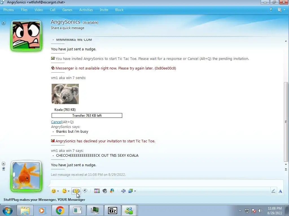Switch to handwriting pen mode
The image size is (289, 216).
click(x=273, y=191)
